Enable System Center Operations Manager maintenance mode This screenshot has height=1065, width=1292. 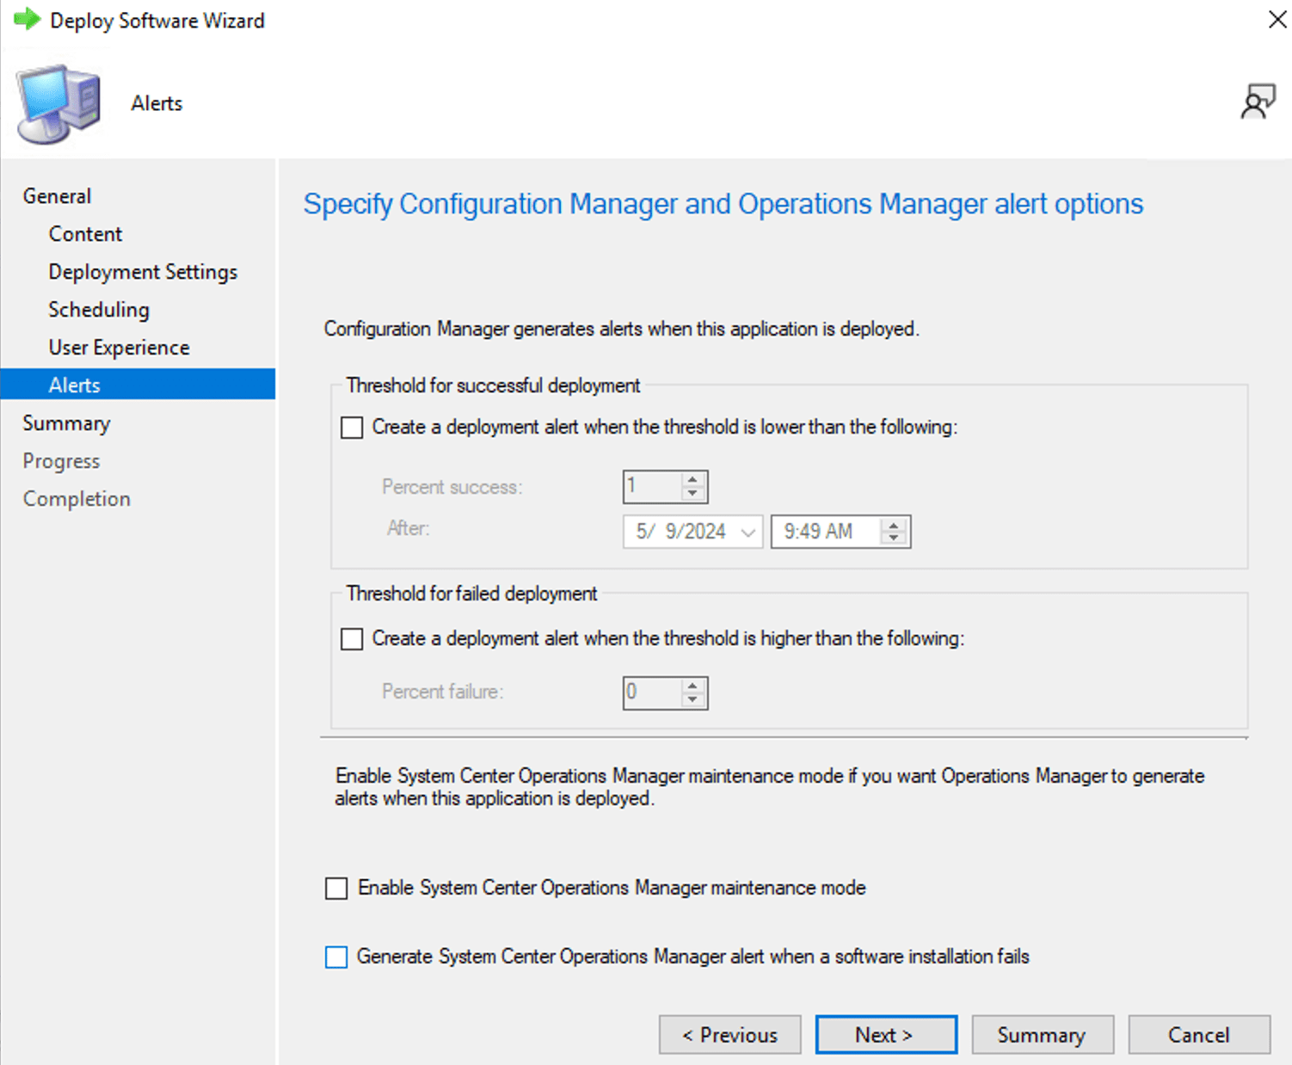tap(336, 888)
